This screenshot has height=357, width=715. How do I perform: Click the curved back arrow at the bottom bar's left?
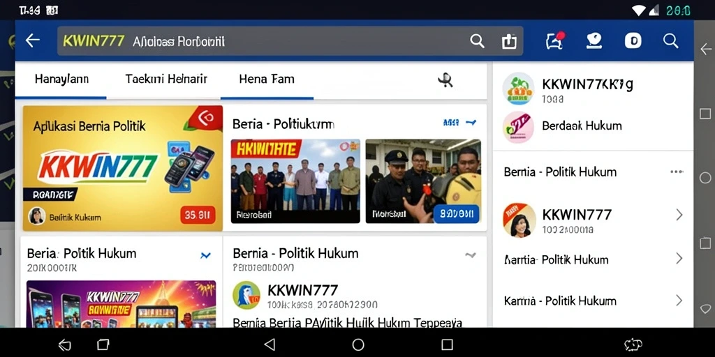click(65, 345)
